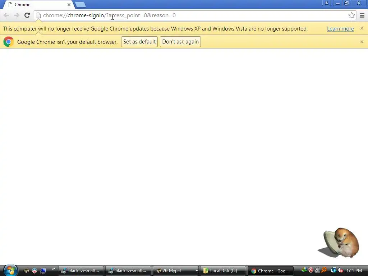This screenshot has height=276, width=368.
Task: Click the browser back arrow
Action: pos(6,15)
